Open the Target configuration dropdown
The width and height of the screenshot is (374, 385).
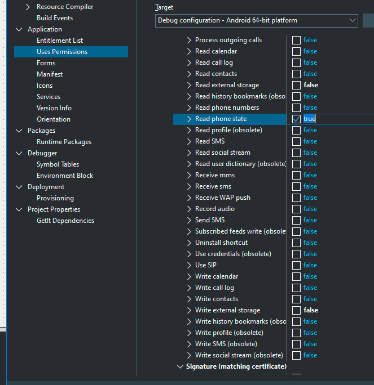pos(257,21)
